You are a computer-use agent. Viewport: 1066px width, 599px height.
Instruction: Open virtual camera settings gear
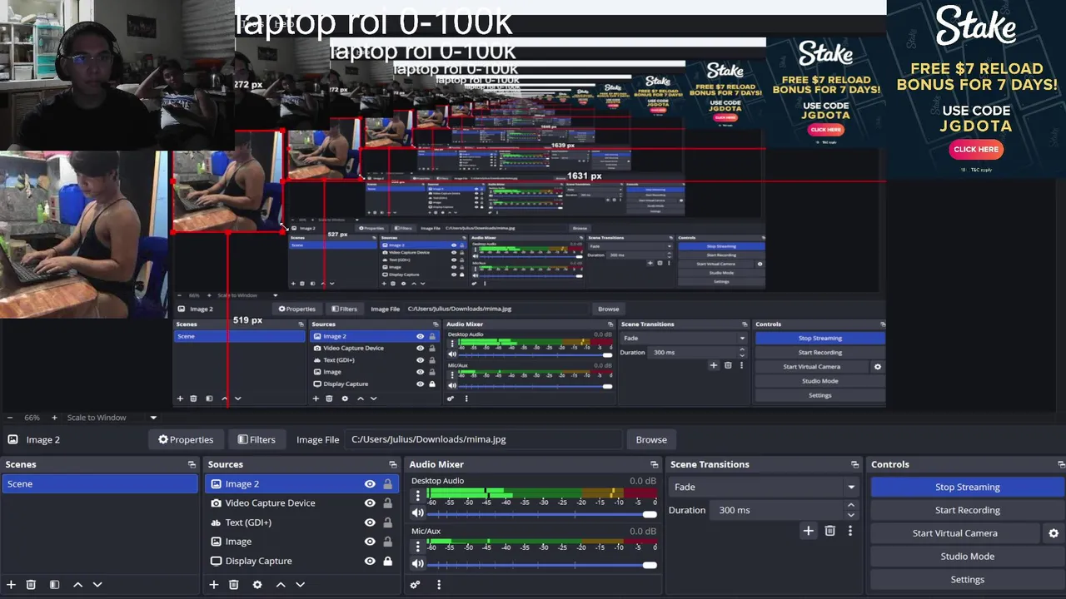pos(1054,533)
